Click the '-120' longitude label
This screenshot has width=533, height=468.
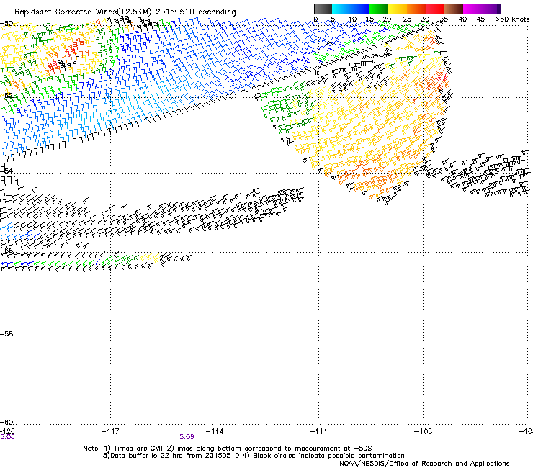click(7, 431)
